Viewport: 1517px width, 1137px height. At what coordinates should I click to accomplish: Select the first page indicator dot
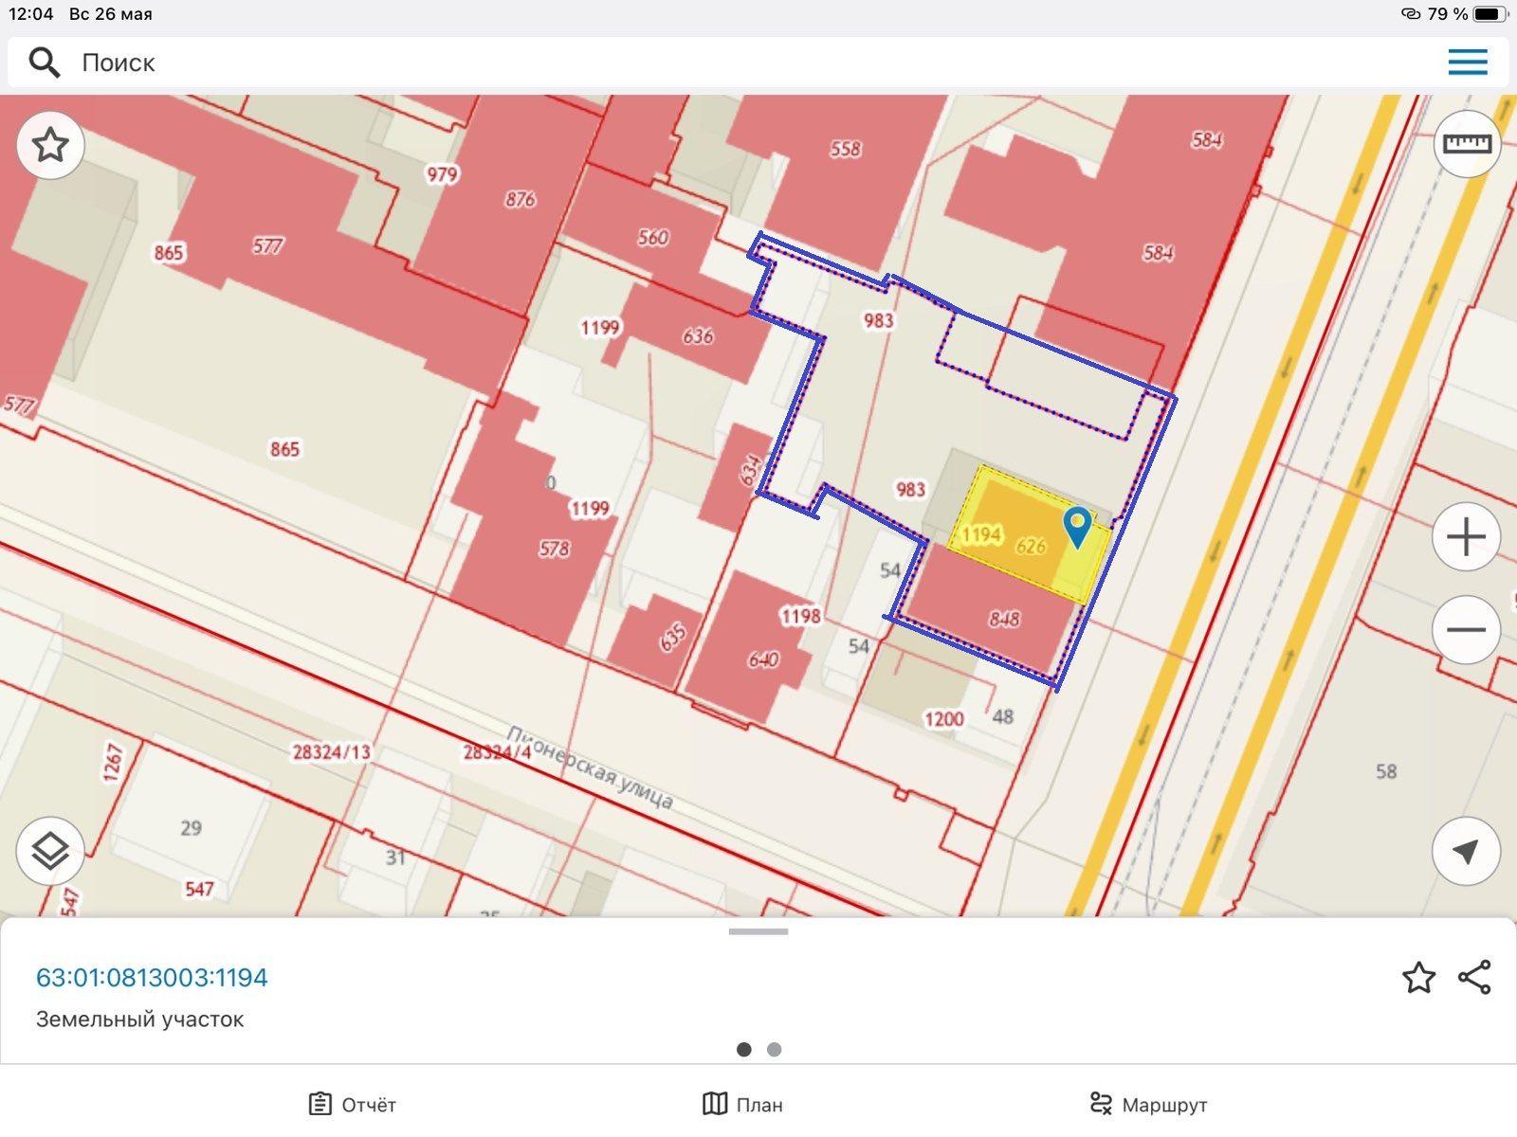coord(743,1049)
